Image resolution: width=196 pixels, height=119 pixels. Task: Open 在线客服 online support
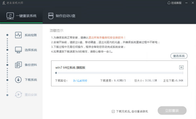[x=174, y=3]
